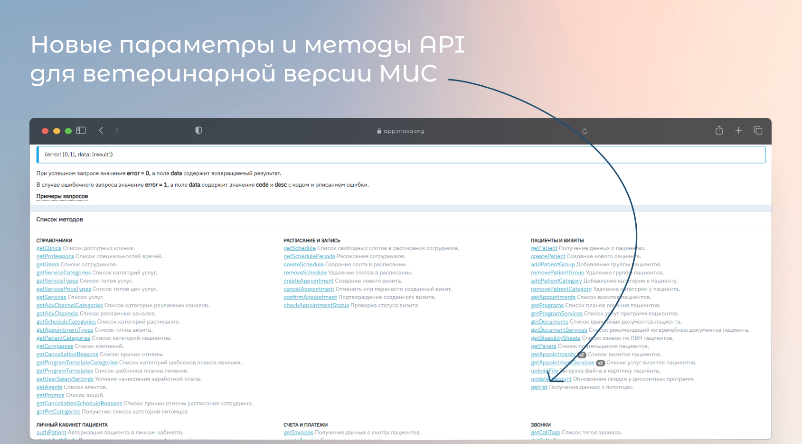The height and width of the screenshot is (444, 802).
Task: Click the browser back arrow
Action: pos(101,130)
